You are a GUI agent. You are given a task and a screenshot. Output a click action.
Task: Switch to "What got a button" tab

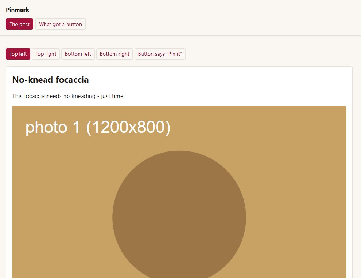coord(60,24)
